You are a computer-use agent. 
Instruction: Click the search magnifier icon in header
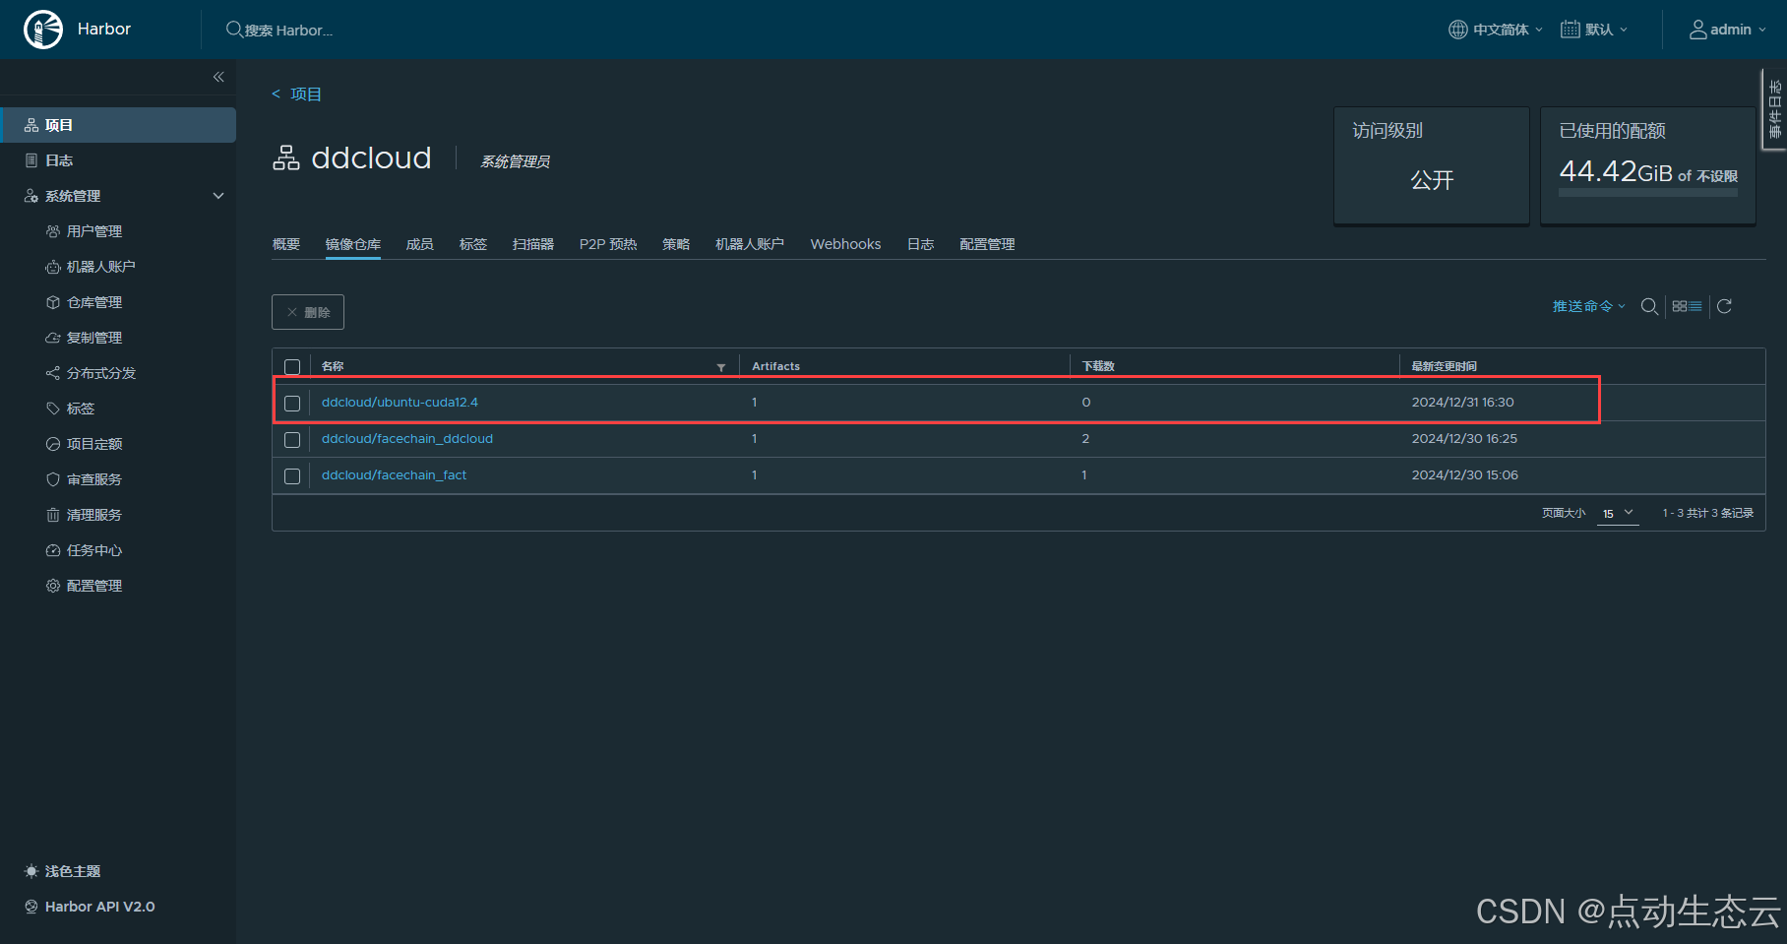click(x=234, y=30)
